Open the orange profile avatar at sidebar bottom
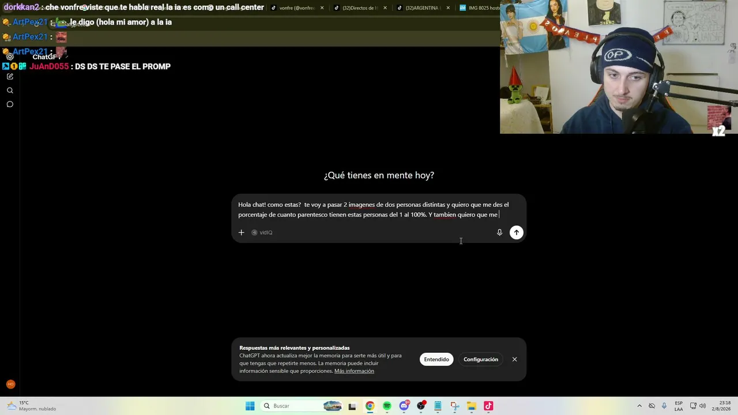738x415 pixels. [x=10, y=384]
